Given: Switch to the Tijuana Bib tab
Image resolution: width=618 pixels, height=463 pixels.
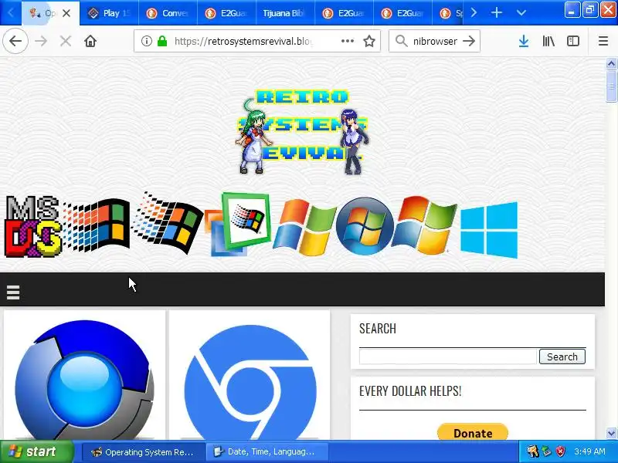Looking at the screenshot, I should (285, 13).
